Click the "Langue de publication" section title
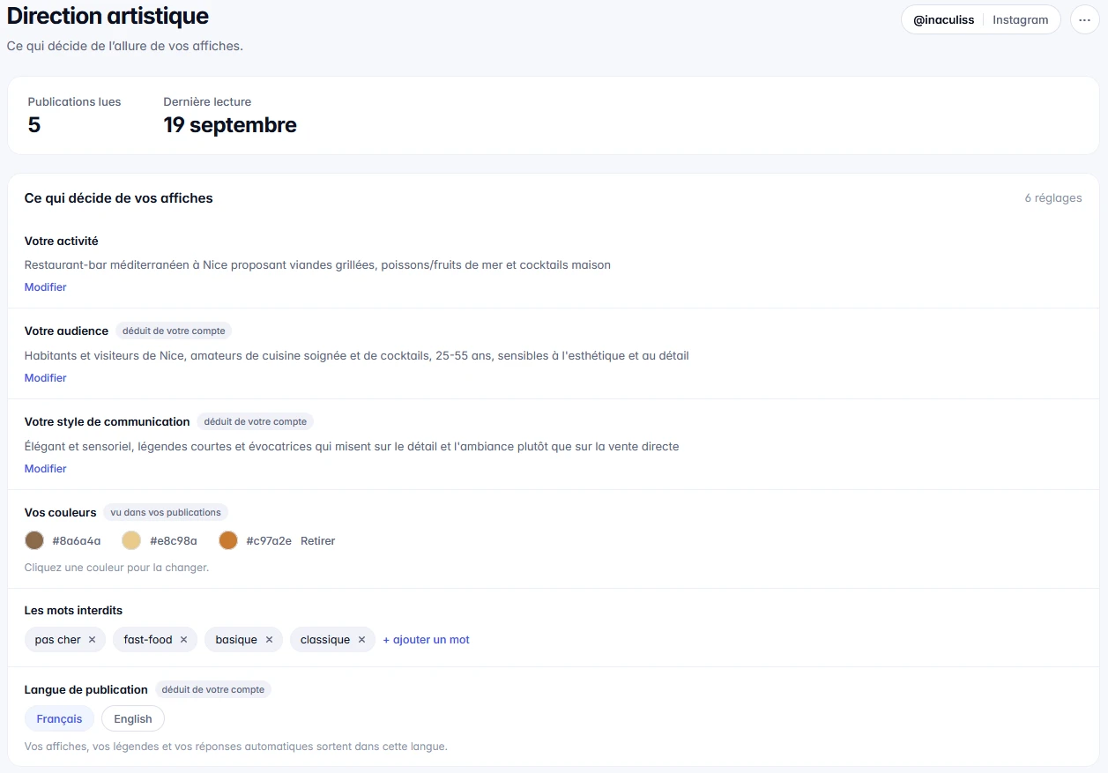 coord(86,689)
